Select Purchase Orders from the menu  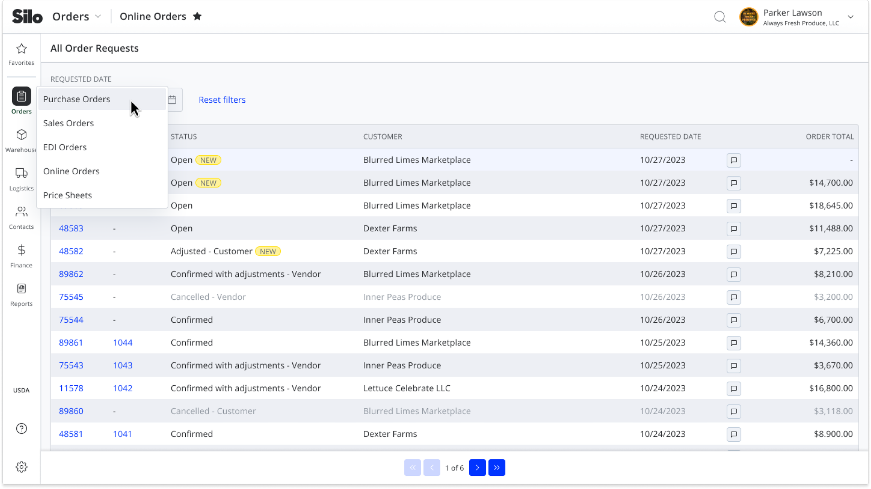pos(77,99)
